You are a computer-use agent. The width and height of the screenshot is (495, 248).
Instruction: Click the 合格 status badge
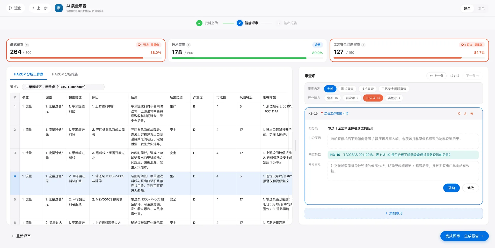point(317,45)
